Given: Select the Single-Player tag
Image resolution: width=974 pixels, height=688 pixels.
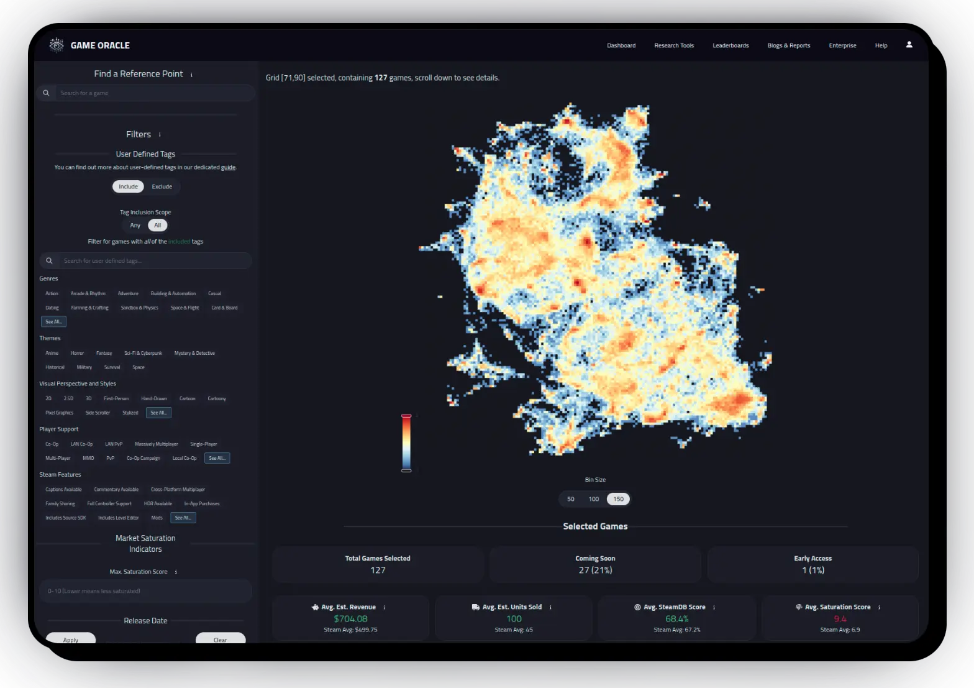Looking at the screenshot, I should tap(204, 444).
